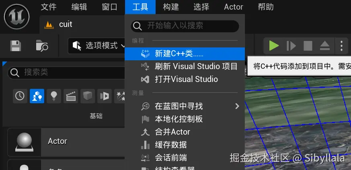Open the 窗口 menu
Screen dimensions: 351x170
tap(109, 7)
